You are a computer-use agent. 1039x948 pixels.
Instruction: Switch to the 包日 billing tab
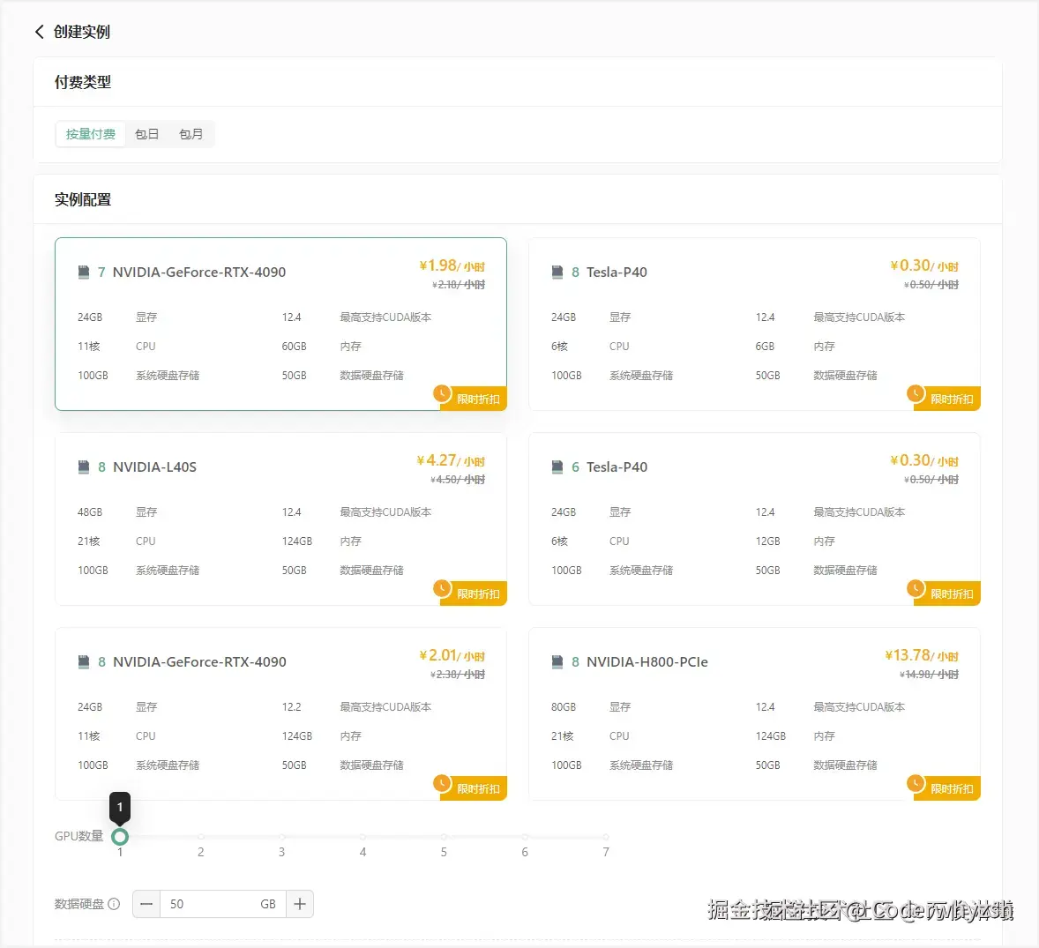[x=147, y=134]
